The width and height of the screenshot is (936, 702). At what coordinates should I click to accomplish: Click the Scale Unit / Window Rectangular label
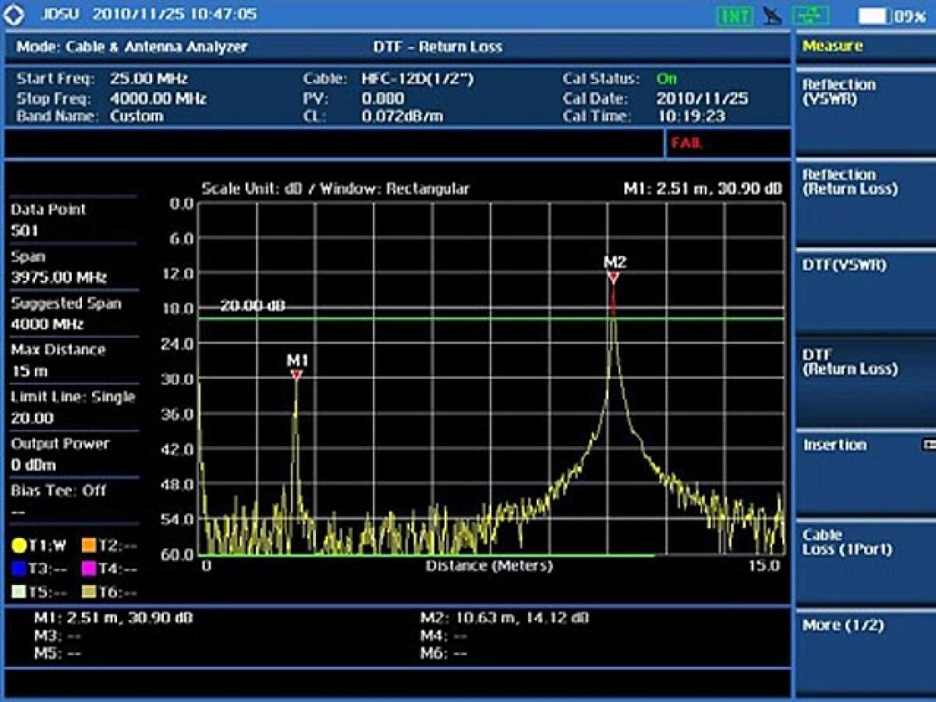click(335, 189)
